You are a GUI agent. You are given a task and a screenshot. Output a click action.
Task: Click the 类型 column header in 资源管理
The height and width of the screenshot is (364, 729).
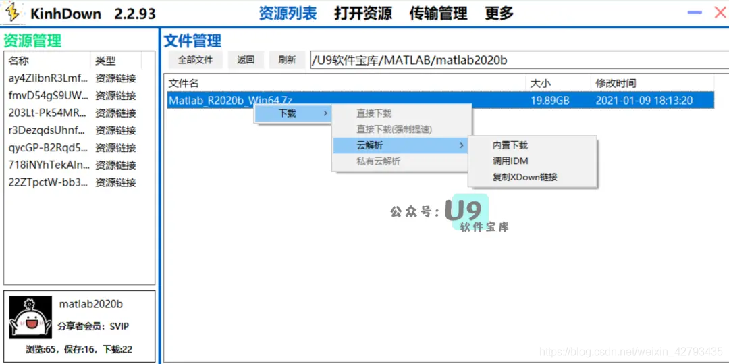click(116, 61)
